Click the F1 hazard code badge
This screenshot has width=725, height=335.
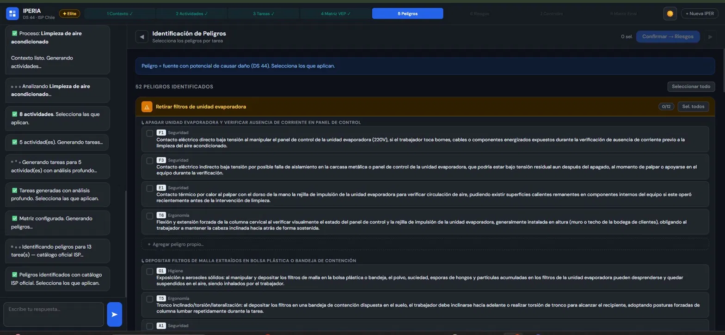tap(161, 133)
